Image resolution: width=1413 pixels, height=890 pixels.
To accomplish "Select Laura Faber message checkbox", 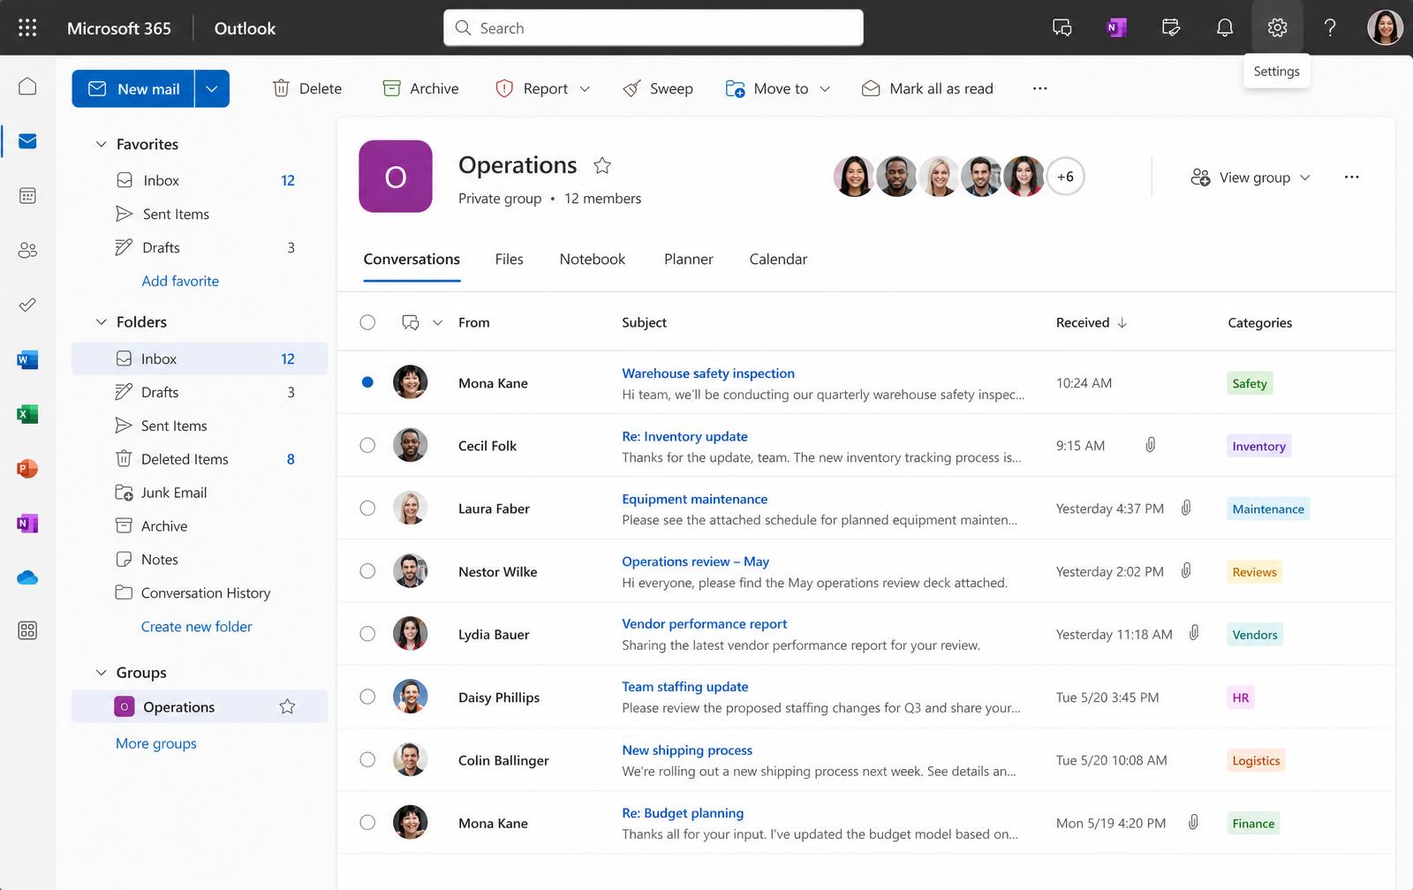I will click(367, 508).
